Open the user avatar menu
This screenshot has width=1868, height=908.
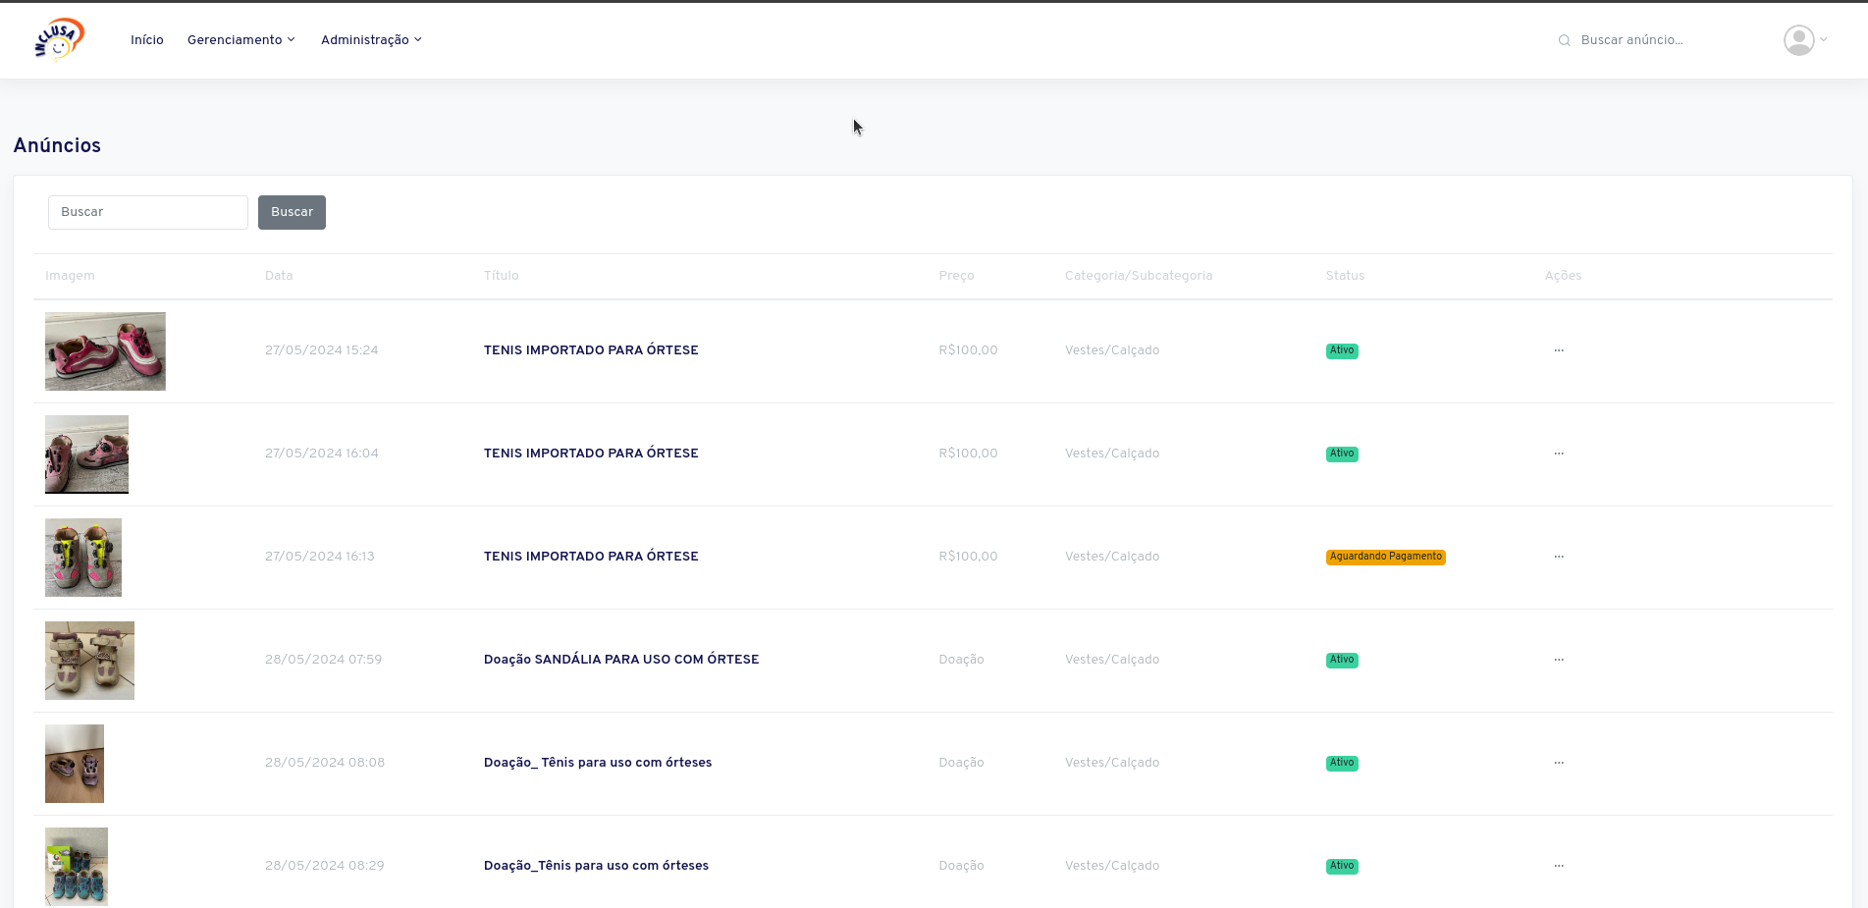coord(1803,40)
